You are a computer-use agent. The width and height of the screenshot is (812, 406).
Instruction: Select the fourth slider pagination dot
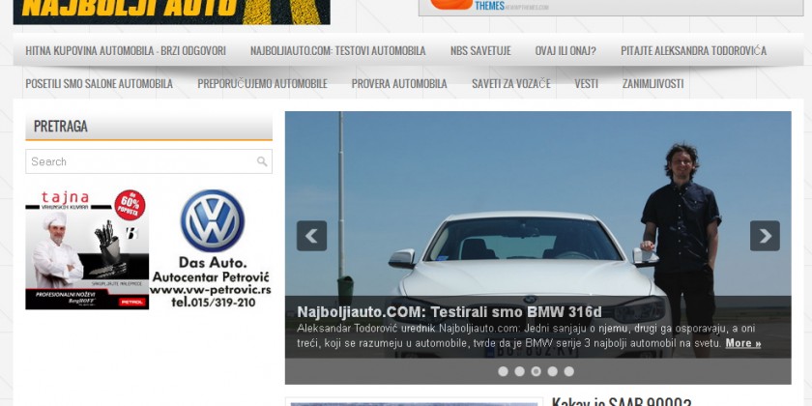[553, 371]
